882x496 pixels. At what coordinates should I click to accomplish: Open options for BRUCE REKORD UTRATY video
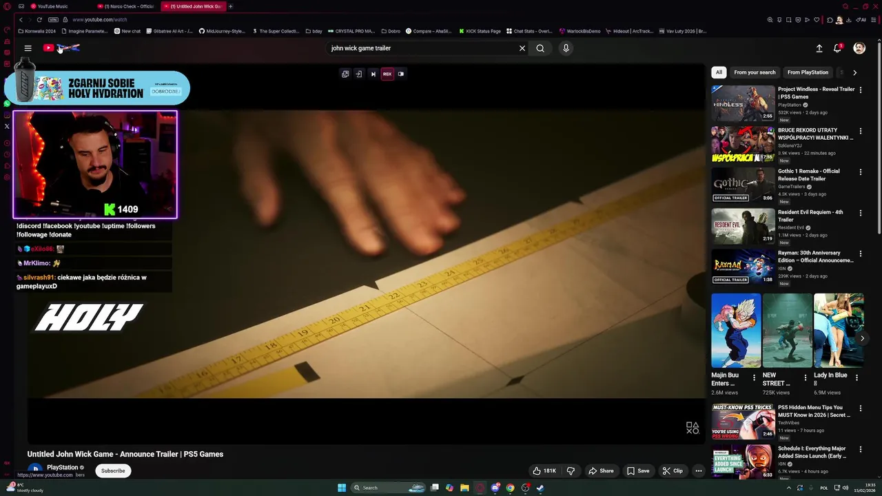pyautogui.click(x=860, y=131)
